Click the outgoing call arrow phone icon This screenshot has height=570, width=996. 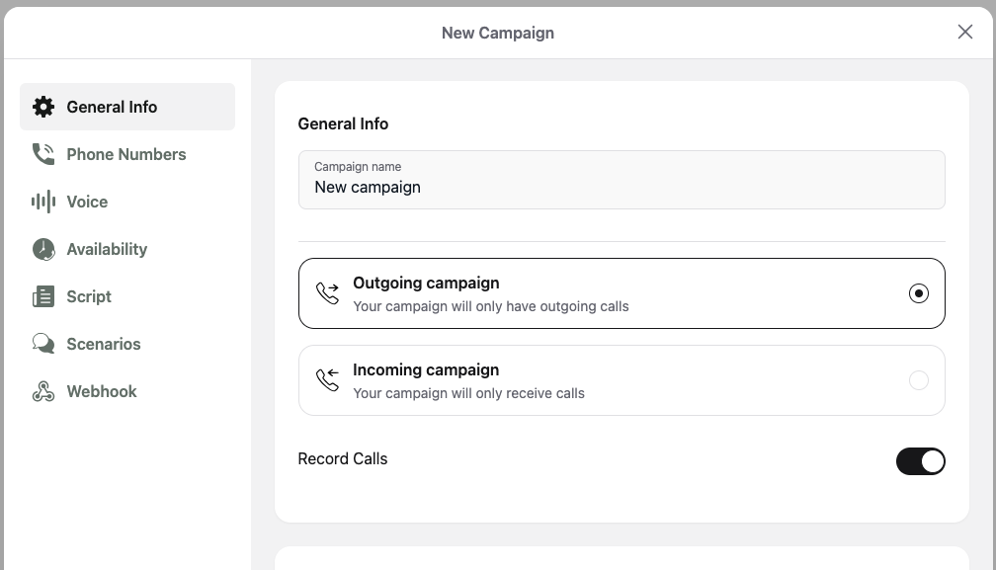click(327, 293)
